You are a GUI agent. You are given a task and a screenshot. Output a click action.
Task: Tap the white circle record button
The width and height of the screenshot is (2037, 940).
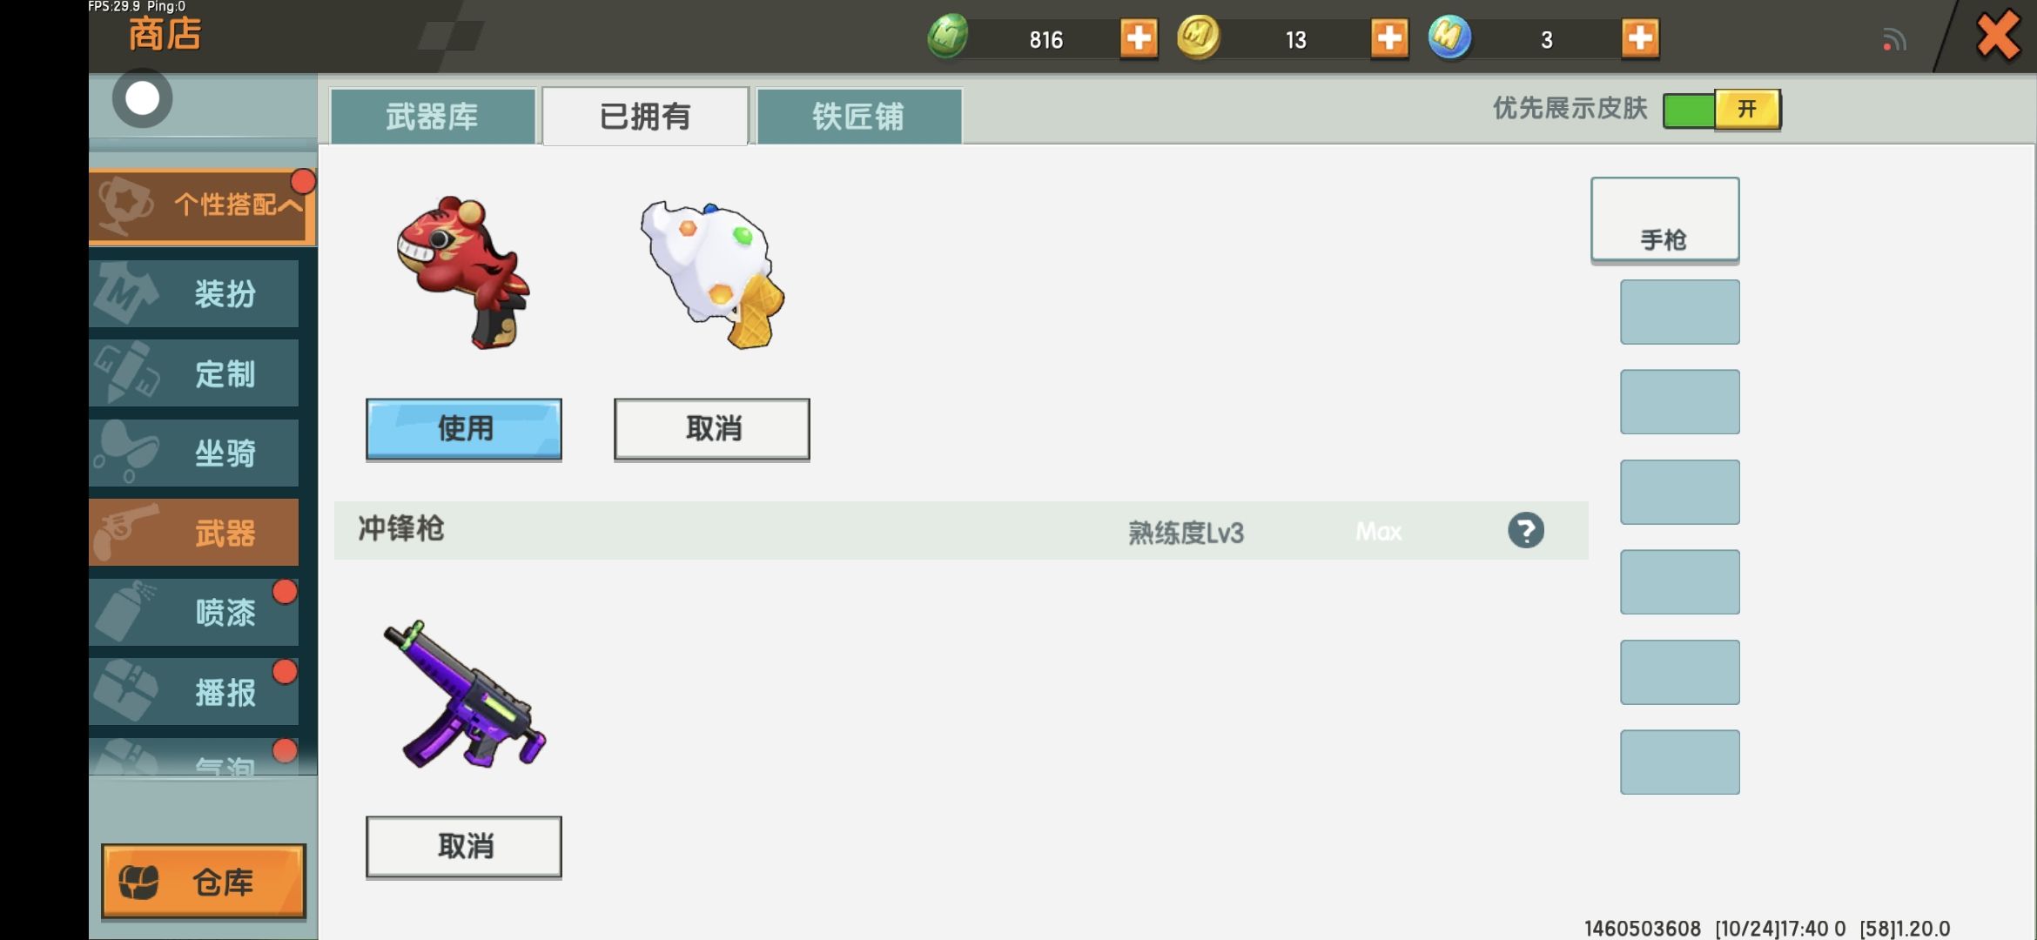point(142,98)
